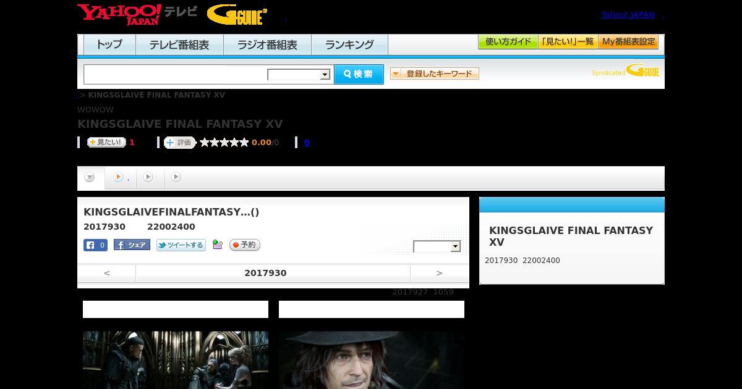Screen dimensions: 742x389
Task: Click the WOWOW channel label
Action: click(x=96, y=110)
